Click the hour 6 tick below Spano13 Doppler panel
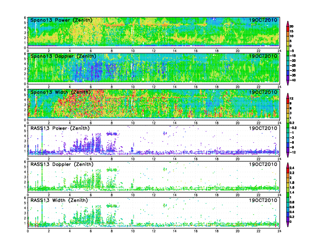 click(91, 87)
